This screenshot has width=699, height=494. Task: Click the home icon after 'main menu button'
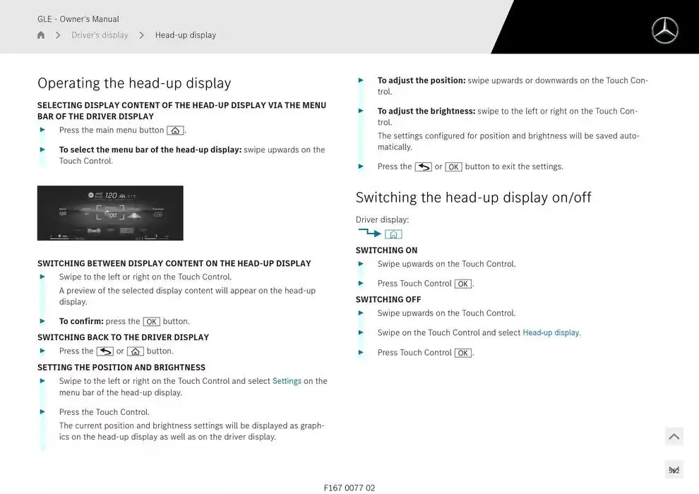coord(175,131)
